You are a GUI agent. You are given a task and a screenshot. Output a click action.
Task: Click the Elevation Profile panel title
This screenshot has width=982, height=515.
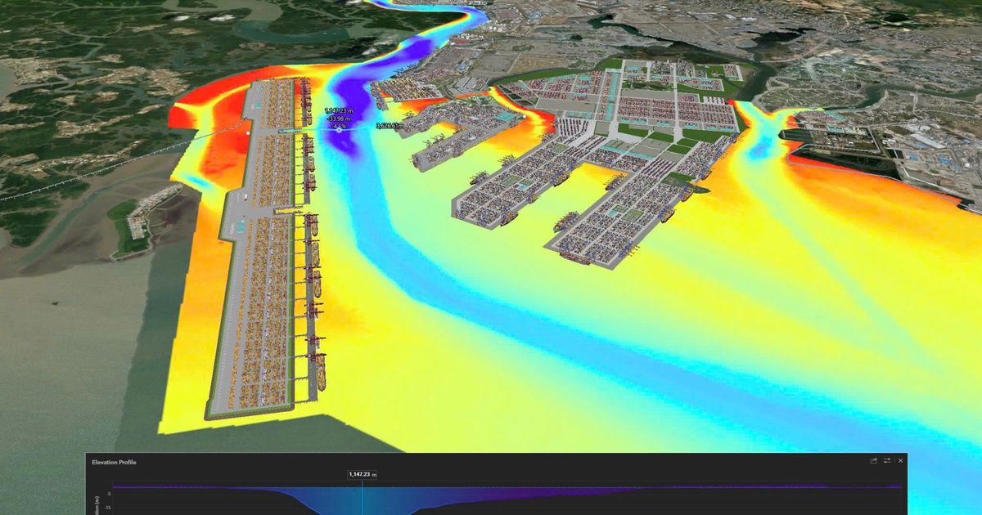(x=114, y=462)
